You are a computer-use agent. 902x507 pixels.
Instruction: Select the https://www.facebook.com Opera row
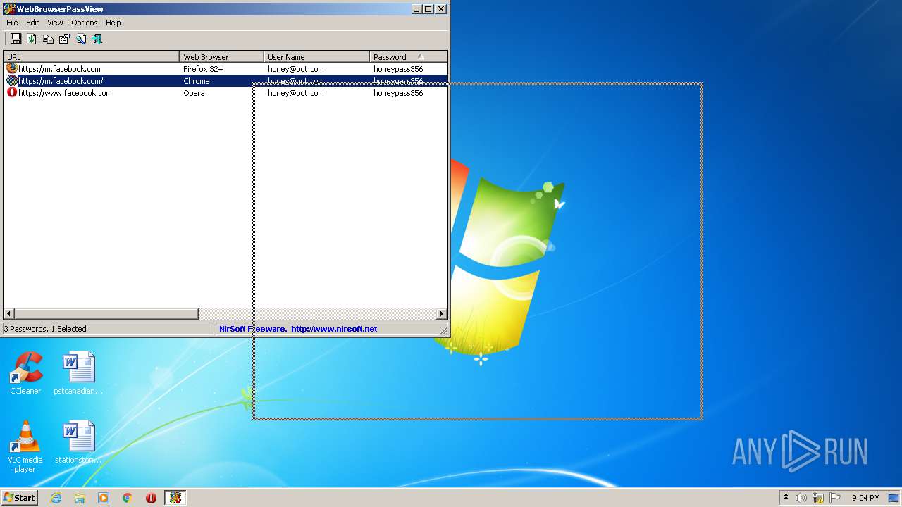[225, 92]
